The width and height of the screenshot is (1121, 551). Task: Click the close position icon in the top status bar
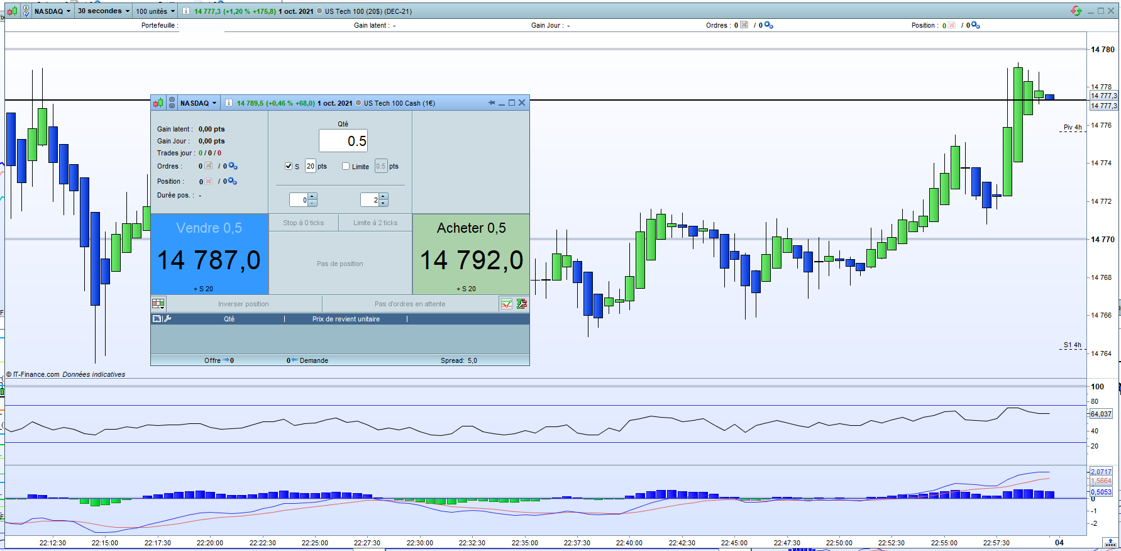pos(952,25)
